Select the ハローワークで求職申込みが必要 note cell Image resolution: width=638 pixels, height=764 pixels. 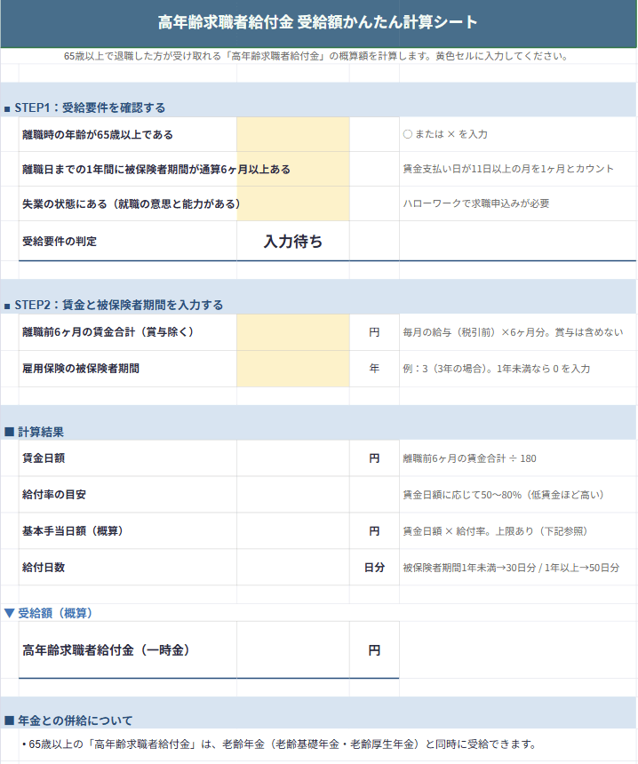pyautogui.click(x=476, y=203)
